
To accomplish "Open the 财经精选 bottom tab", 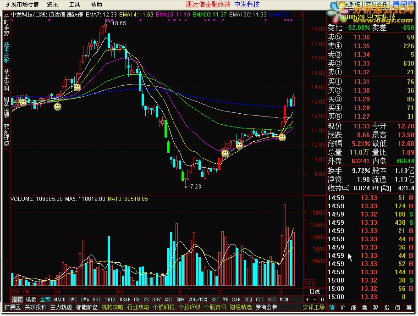I will point(241,307).
